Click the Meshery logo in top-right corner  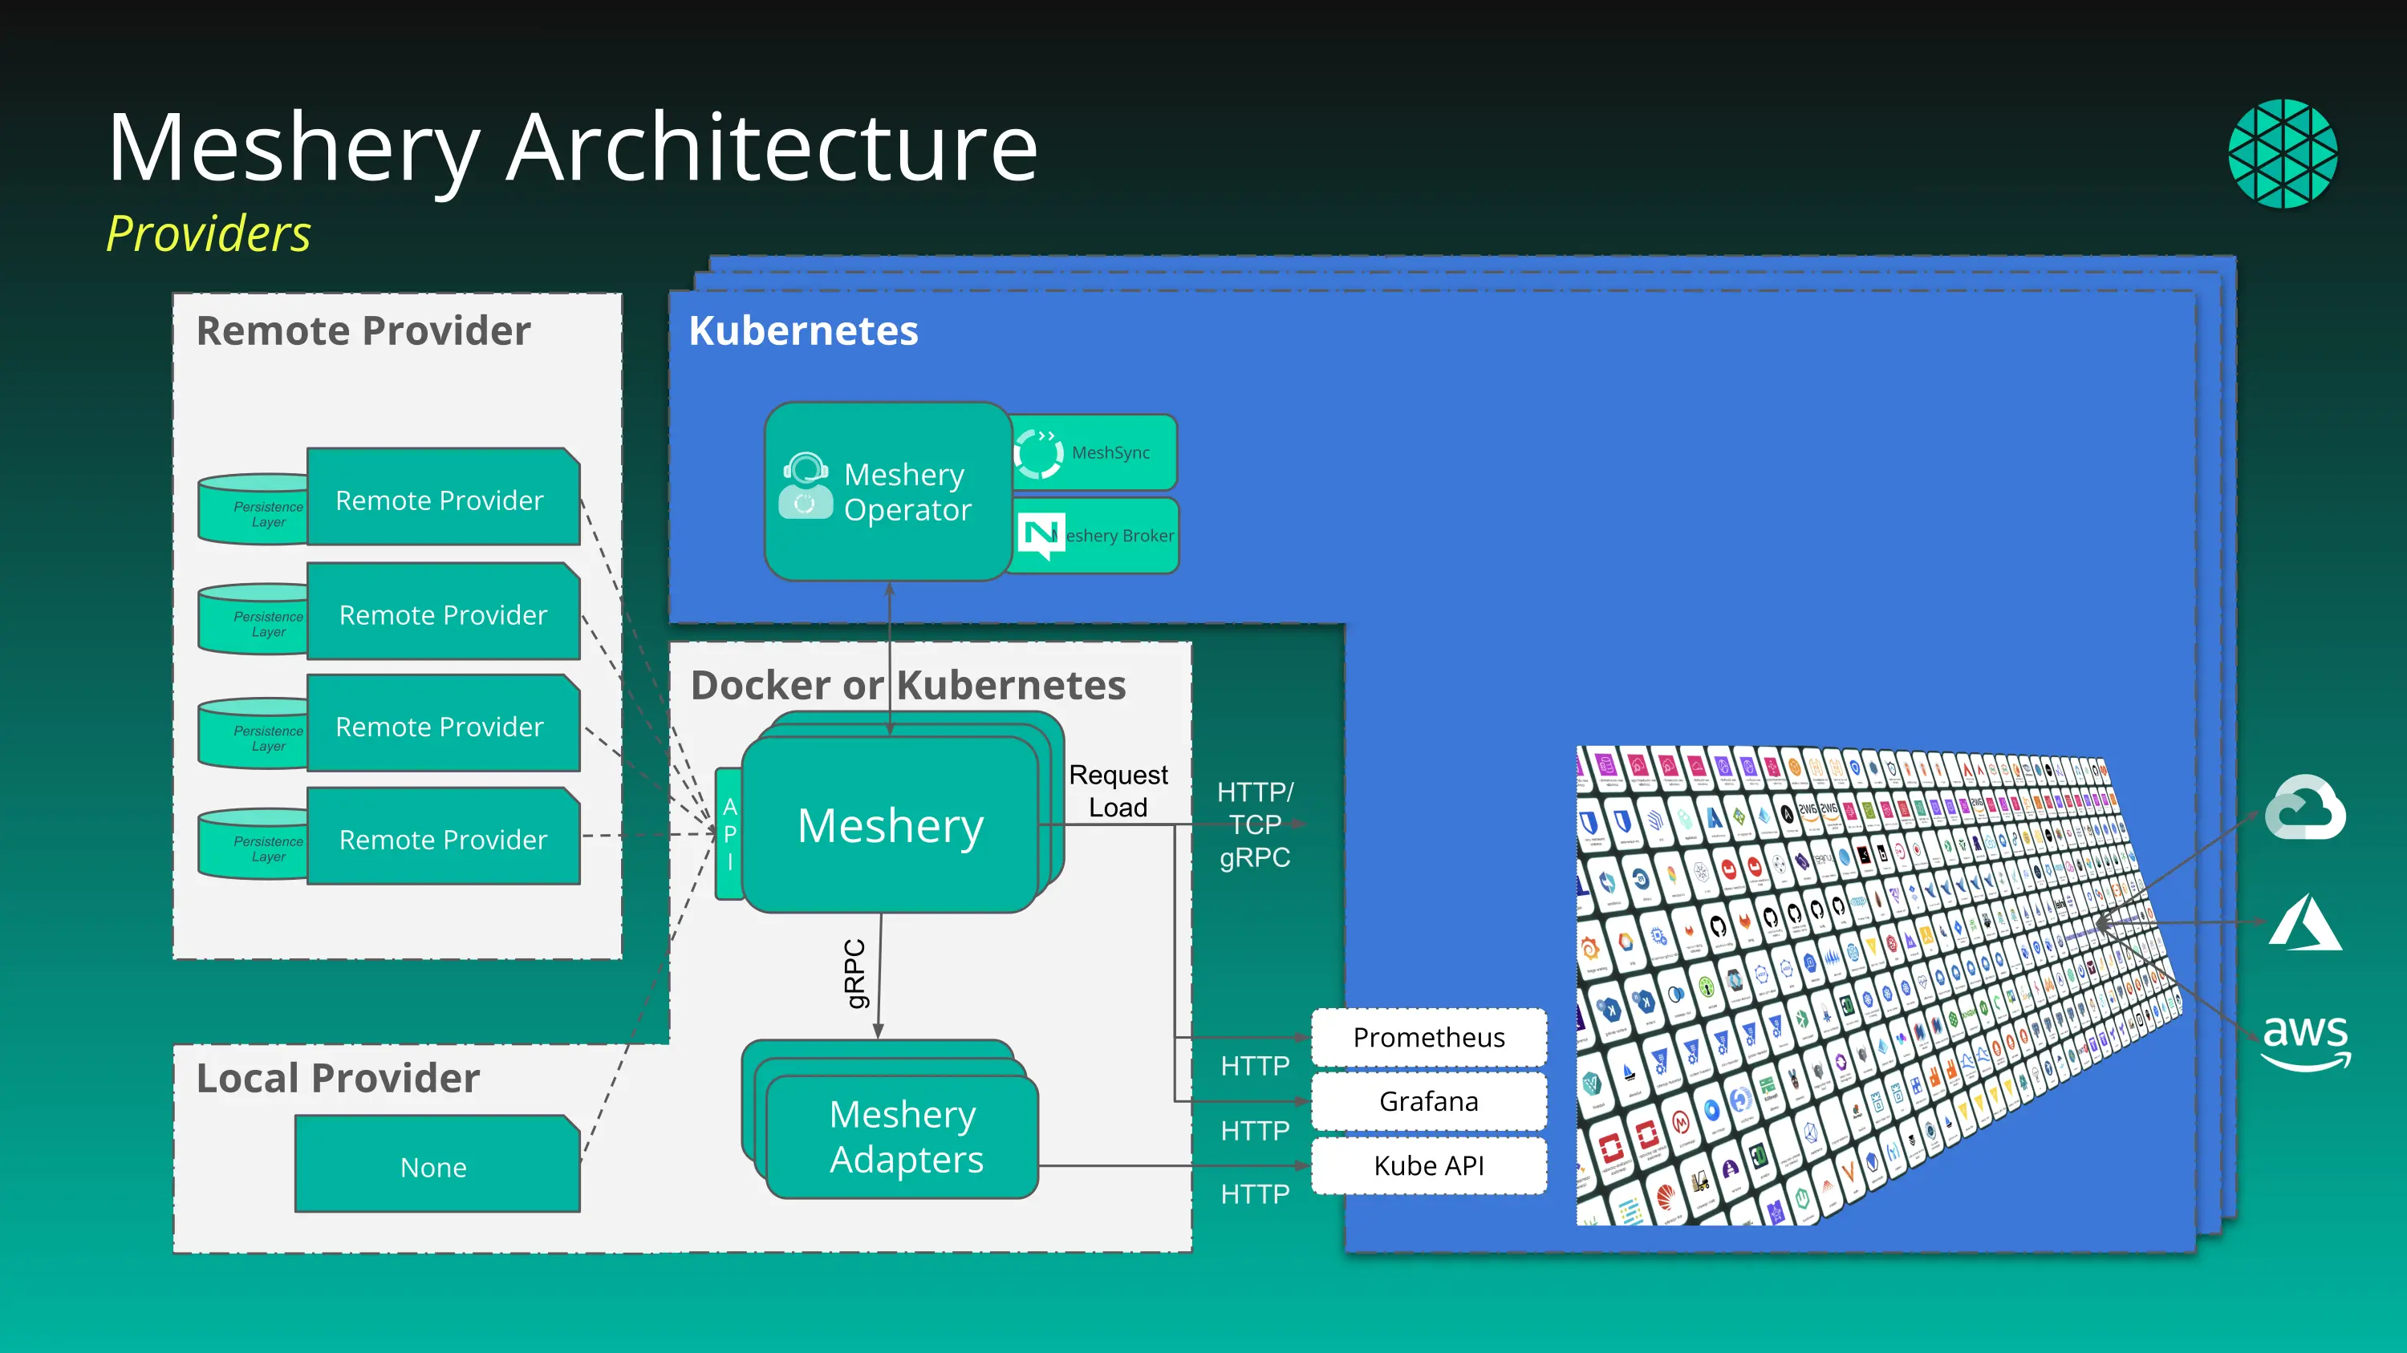pos(2282,153)
